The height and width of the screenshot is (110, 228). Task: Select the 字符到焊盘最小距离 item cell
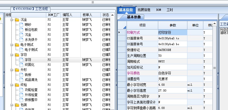[x=142, y=108]
